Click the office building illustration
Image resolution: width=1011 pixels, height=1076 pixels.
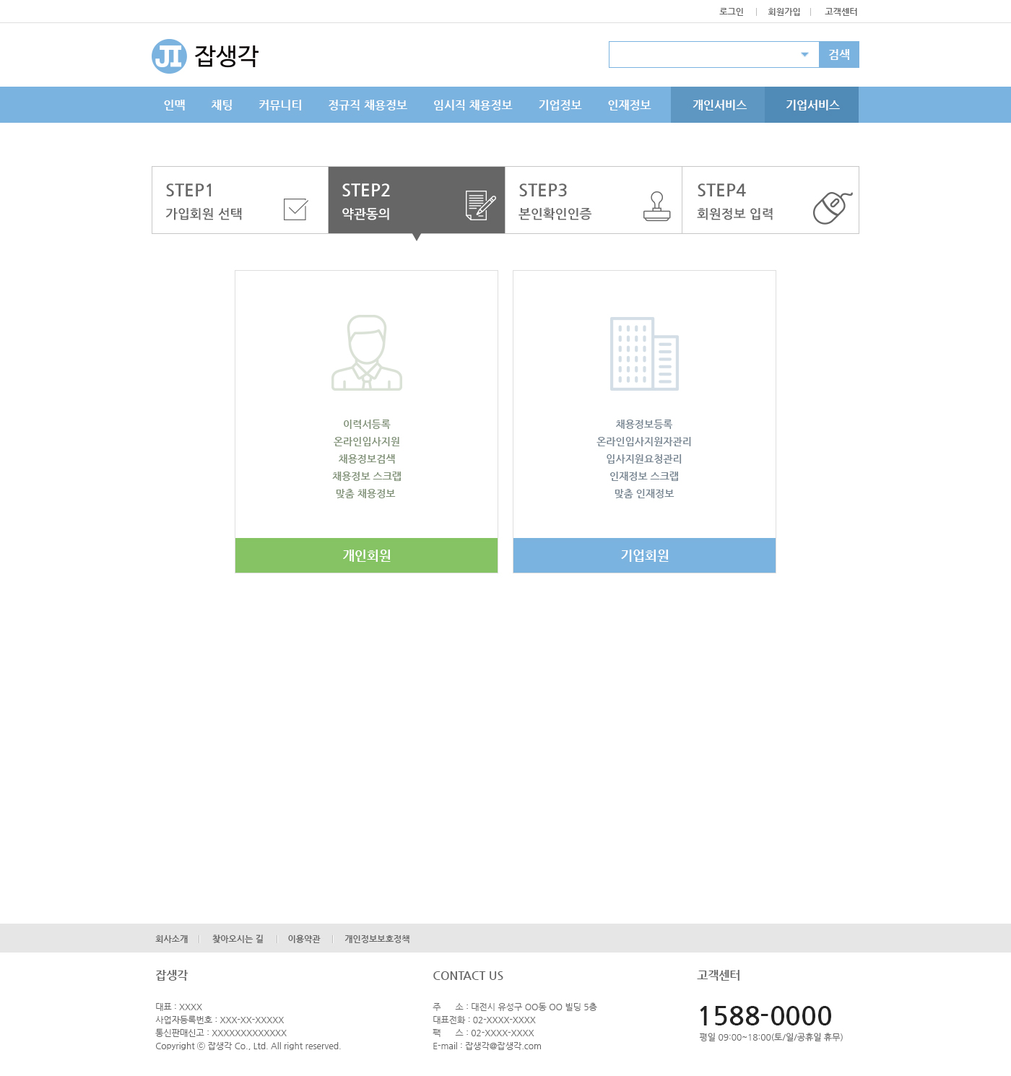[x=645, y=354]
